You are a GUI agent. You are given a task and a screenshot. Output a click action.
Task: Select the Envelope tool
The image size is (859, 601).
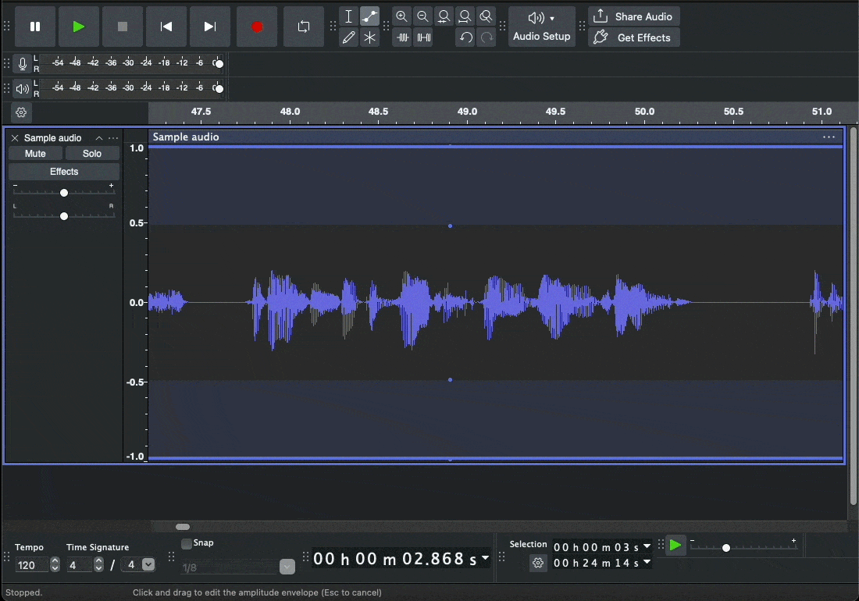click(x=370, y=16)
